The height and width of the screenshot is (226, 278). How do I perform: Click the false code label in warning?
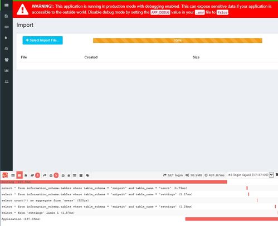click(222, 12)
